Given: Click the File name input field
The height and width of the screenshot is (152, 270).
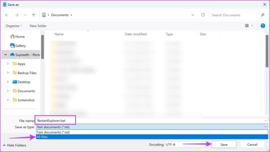Looking at the screenshot, I should [152, 120].
